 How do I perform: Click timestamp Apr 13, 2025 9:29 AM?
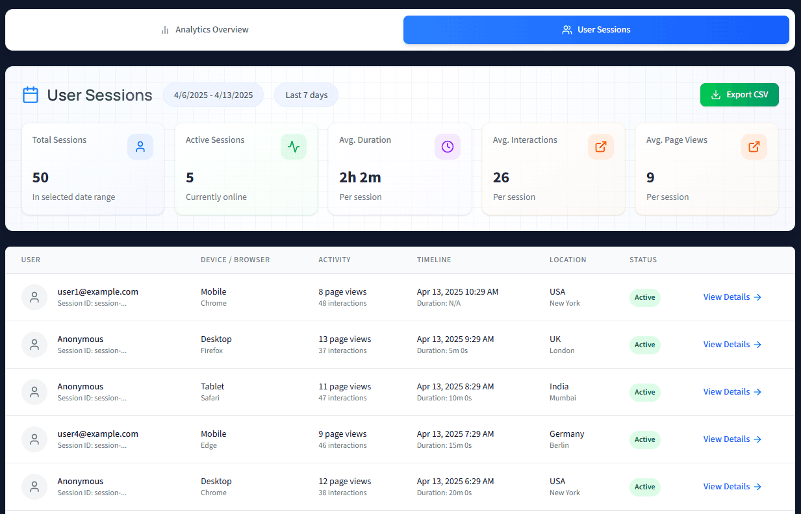coord(455,339)
